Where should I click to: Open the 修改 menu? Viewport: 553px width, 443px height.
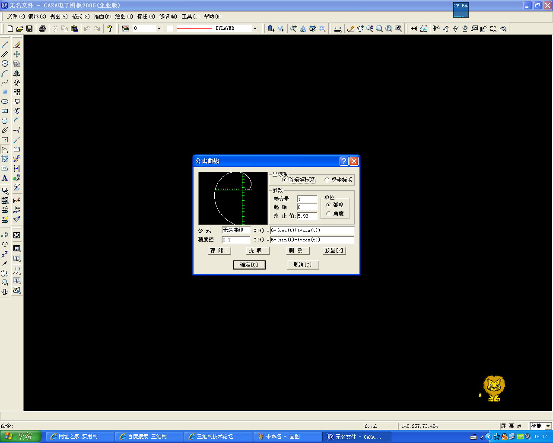click(x=168, y=16)
